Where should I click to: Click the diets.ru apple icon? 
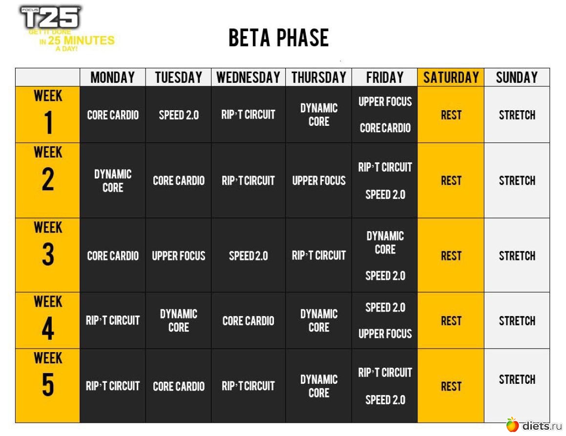coord(512,425)
